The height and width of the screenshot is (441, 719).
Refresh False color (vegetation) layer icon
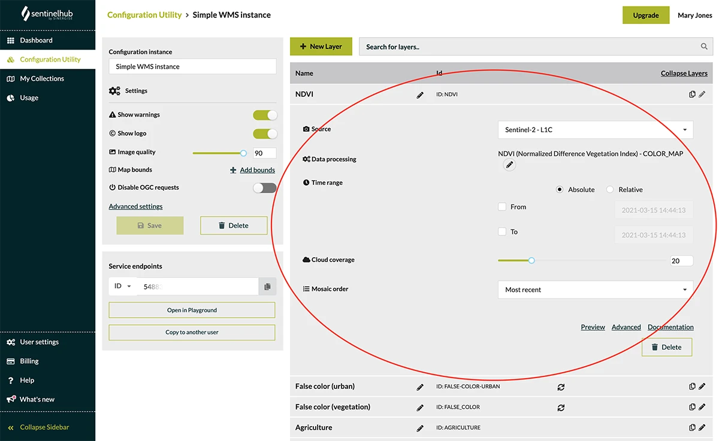pos(561,407)
